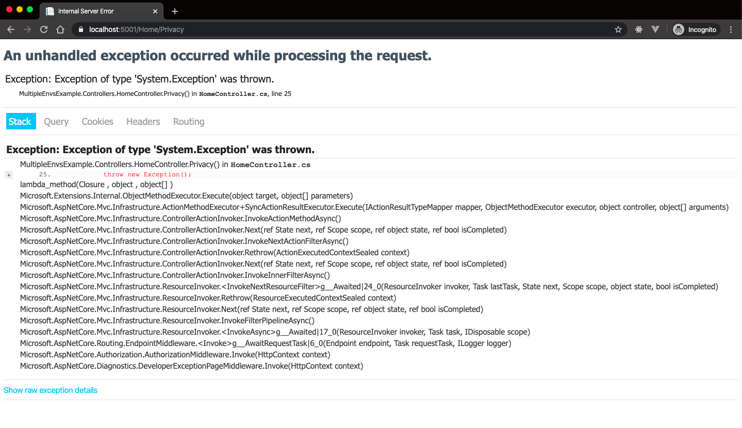Image resolution: width=742 pixels, height=428 pixels.
Task: Switch to the Routing tab
Action: (189, 122)
